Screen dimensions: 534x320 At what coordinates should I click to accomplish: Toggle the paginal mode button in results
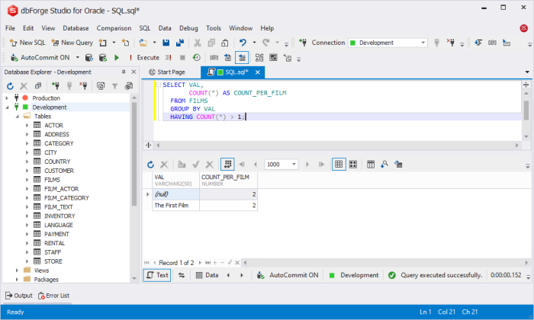pyautogui.click(x=227, y=164)
